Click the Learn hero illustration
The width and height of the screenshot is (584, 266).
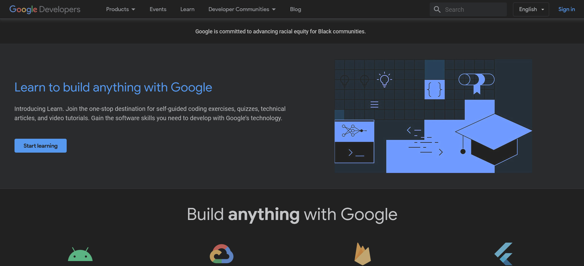click(433, 116)
